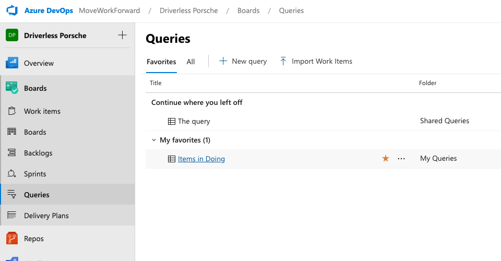This screenshot has width=501, height=261.
Task: Click the plus button beside project name
Action: click(122, 35)
